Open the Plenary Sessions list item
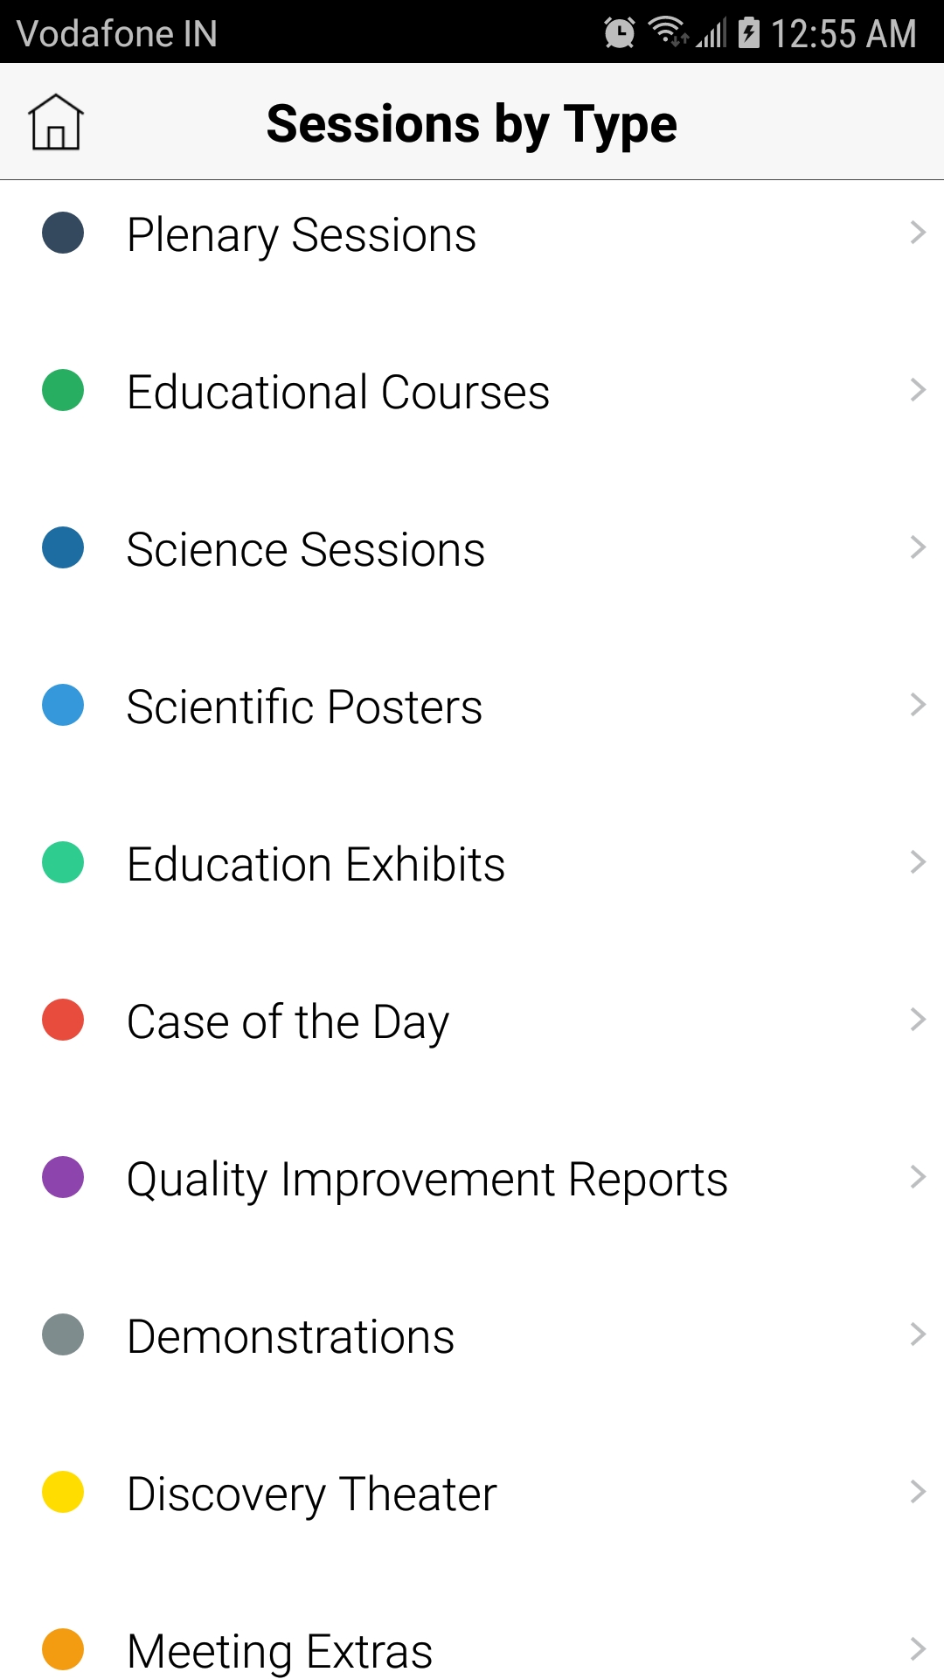 (302, 234)
